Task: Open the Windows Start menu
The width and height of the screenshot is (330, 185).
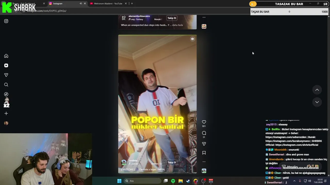Action: point(119,181)
